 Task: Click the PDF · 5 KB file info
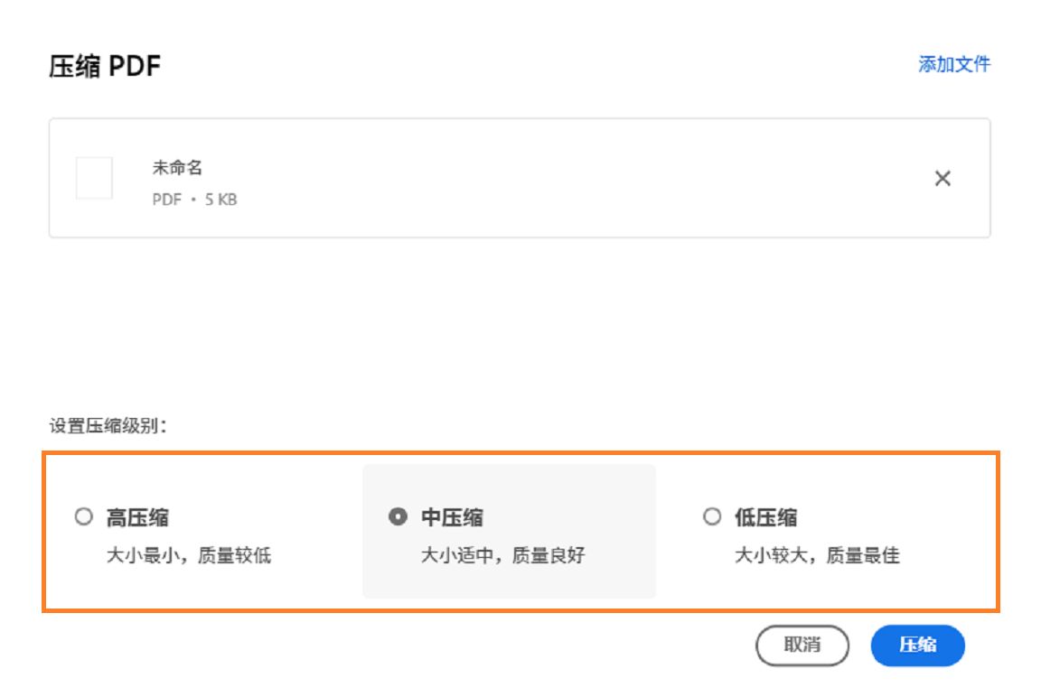tap(195, 200)
